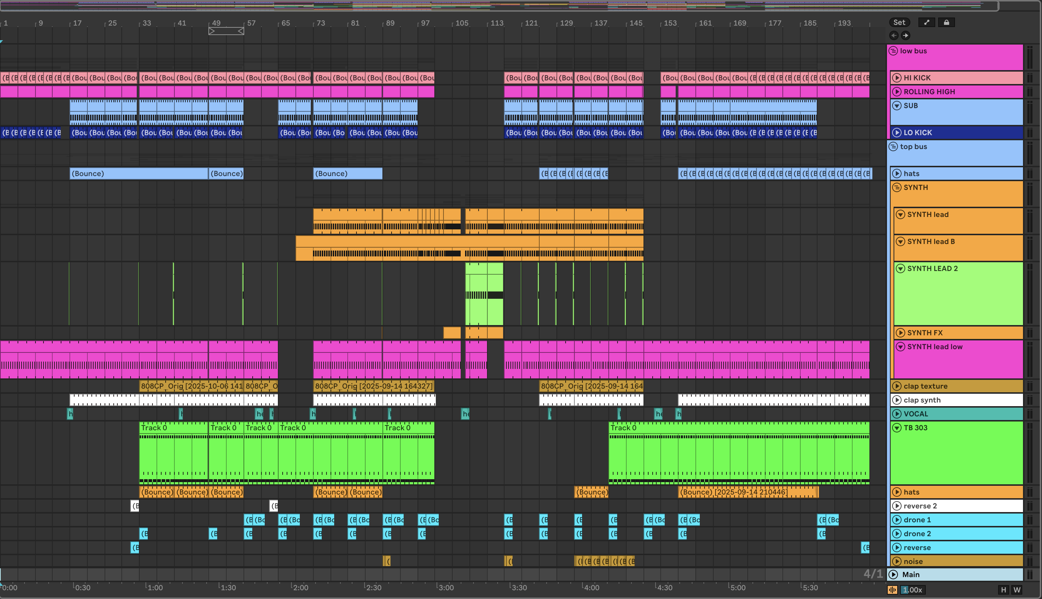
Task: Toggle the automation mode button
Action: (x=927, y=22)
